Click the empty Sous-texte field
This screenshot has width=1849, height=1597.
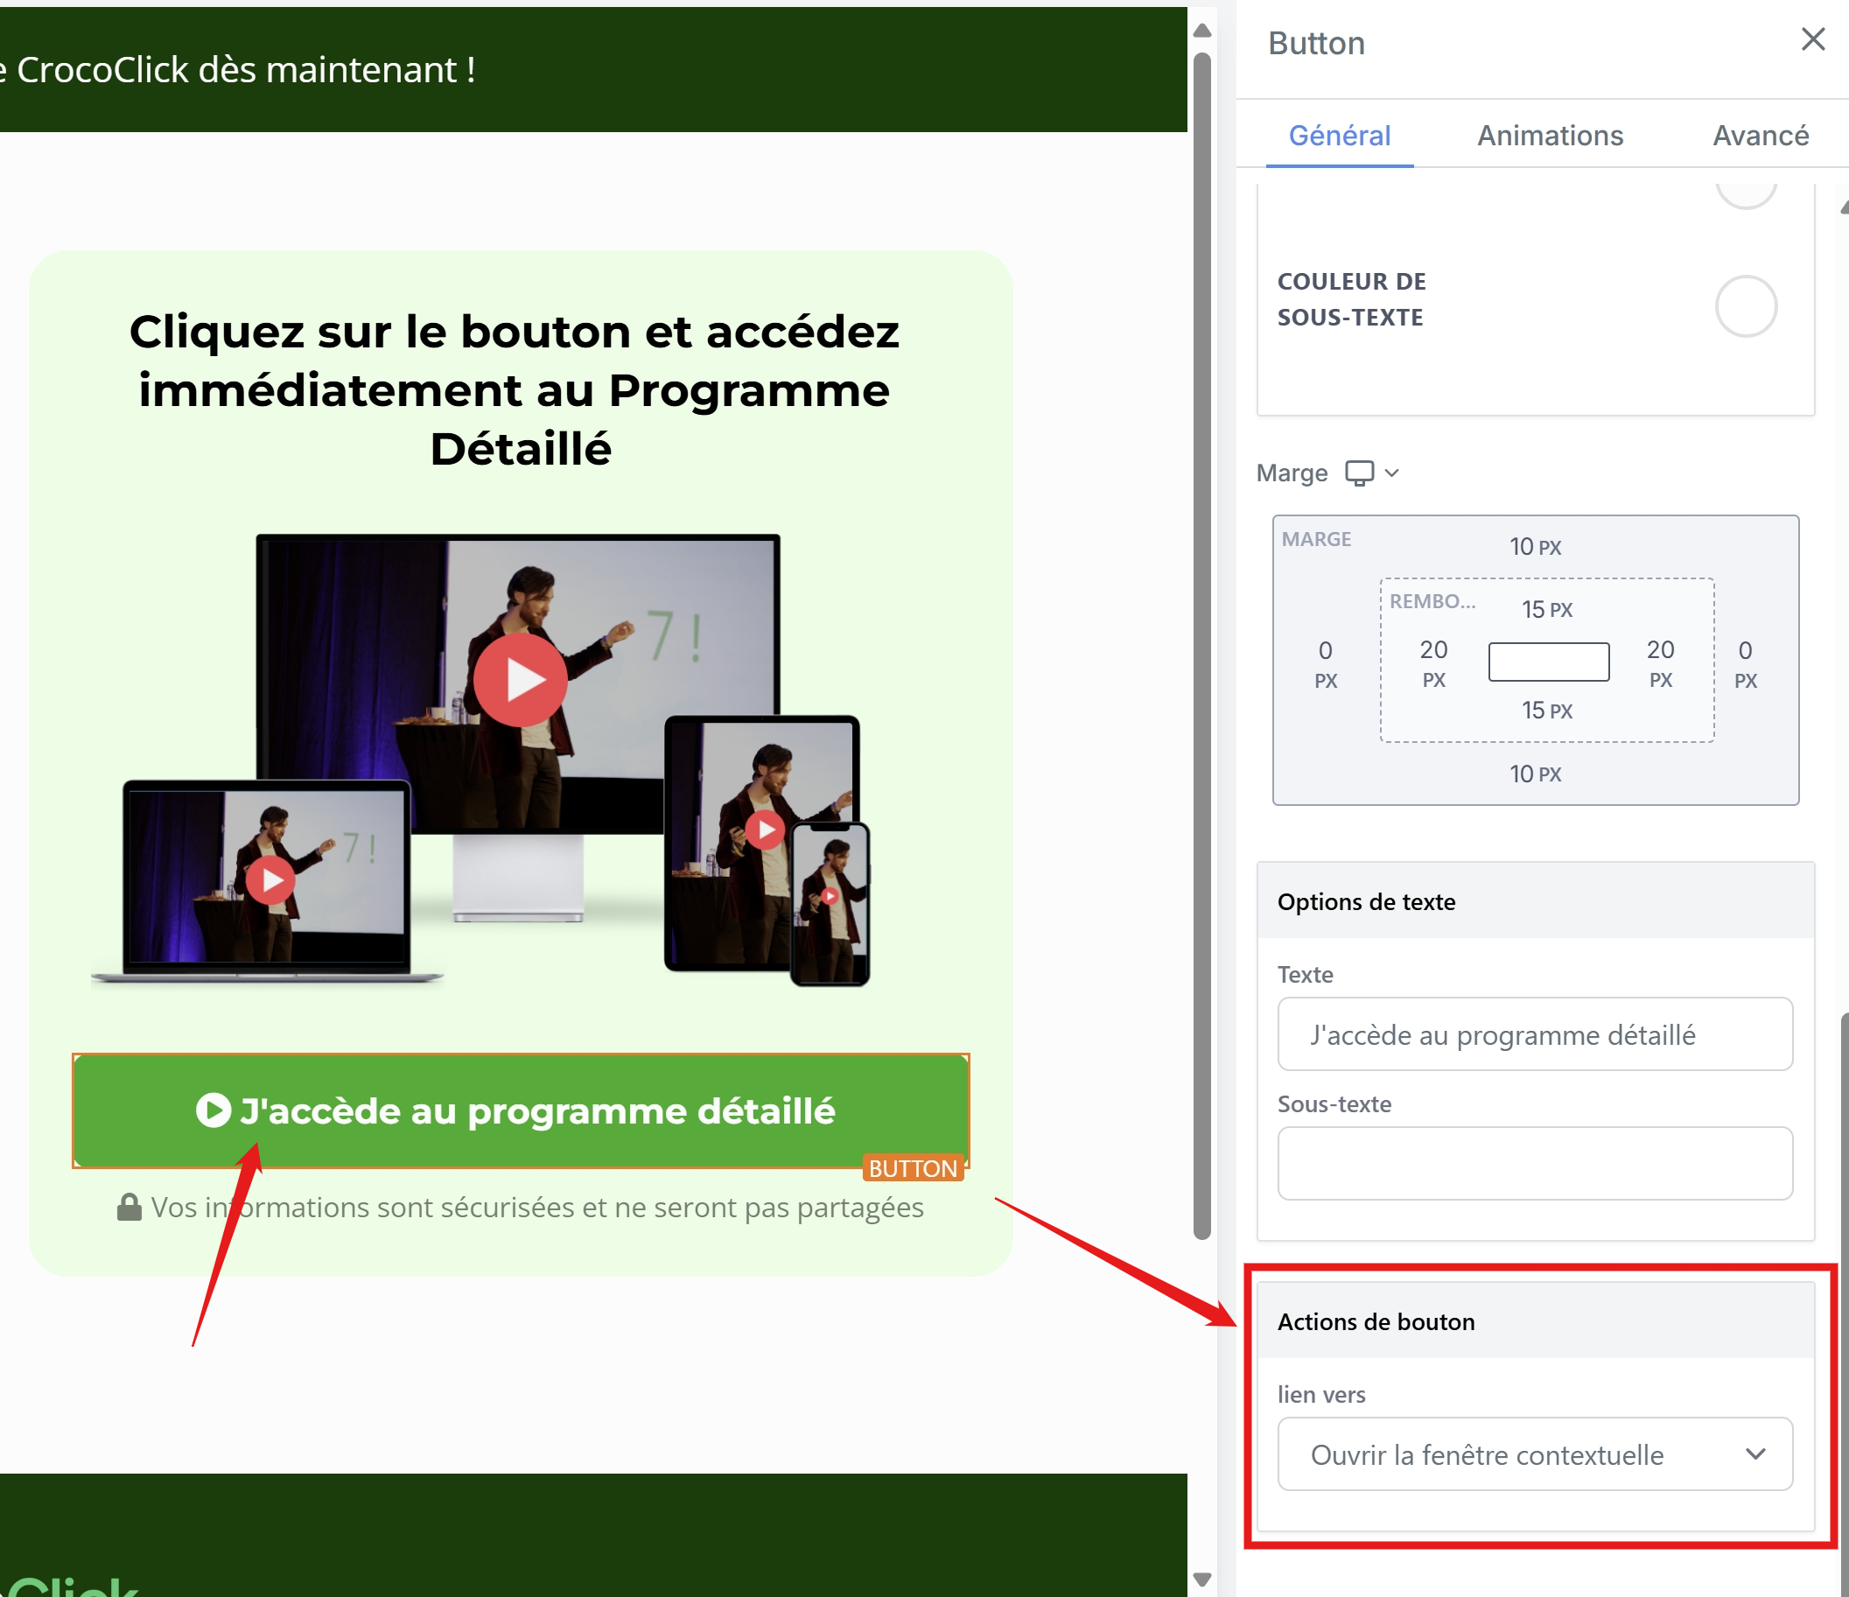pyautogui.click(x=1535, y=1163)
